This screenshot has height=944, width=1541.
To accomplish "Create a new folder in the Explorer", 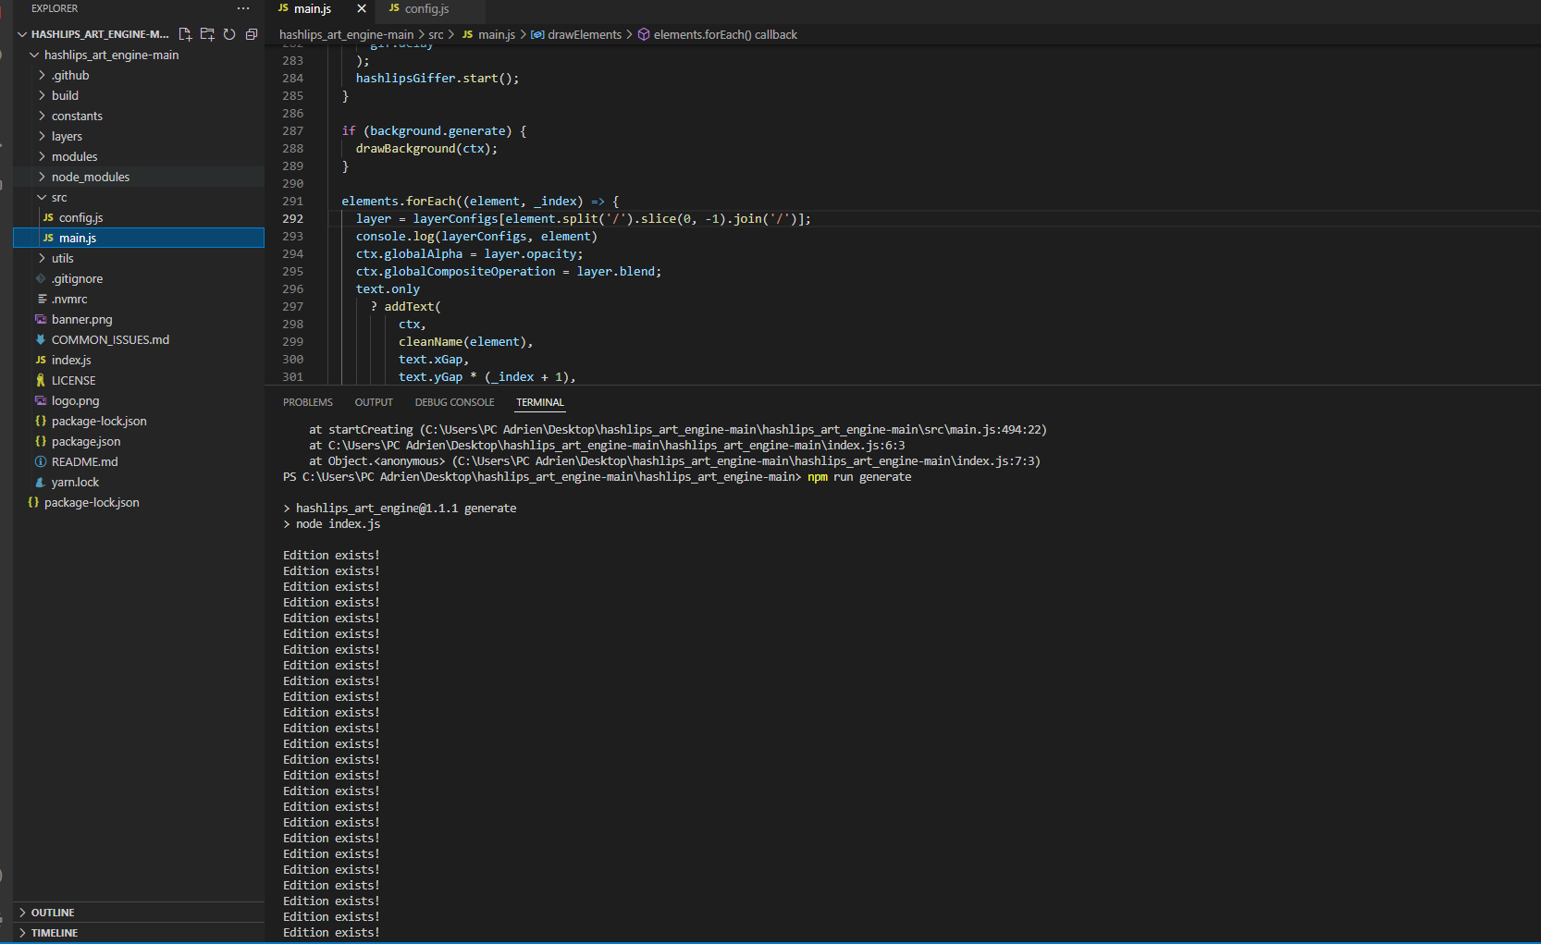I will coord(207,34).
